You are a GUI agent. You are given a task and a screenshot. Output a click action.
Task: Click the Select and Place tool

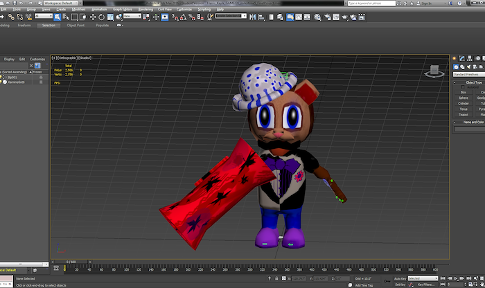119,17
